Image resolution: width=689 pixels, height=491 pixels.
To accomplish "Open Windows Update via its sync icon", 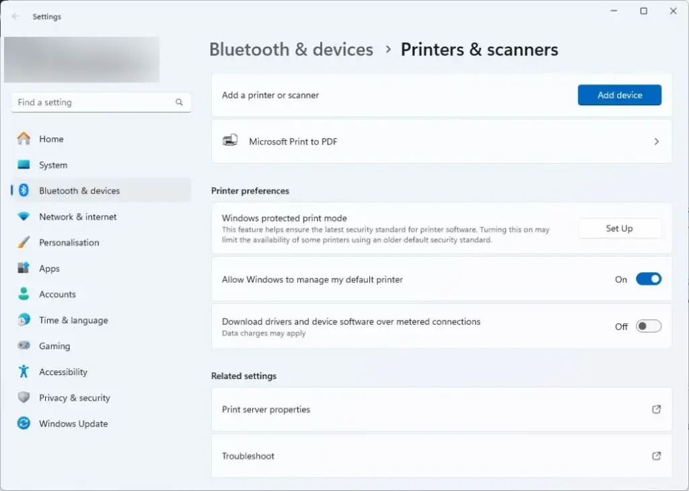I will point(24,424).
